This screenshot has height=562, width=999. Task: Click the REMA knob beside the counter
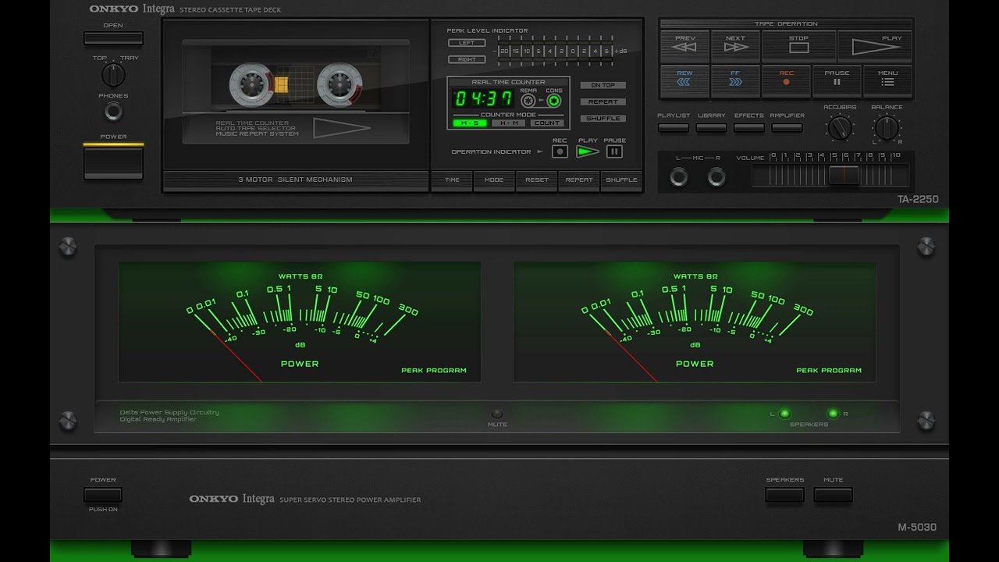(528, 101)
